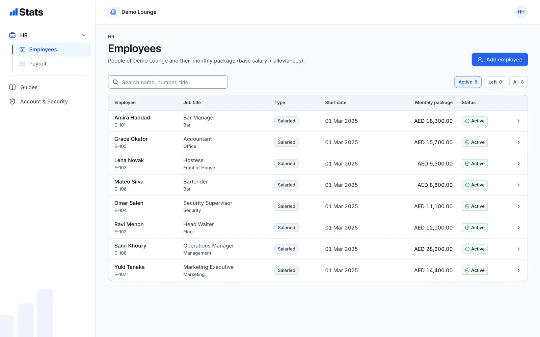Click Mateo Silva's 01 Mar 2025 date
540x337 pixels.
(341, 185)
